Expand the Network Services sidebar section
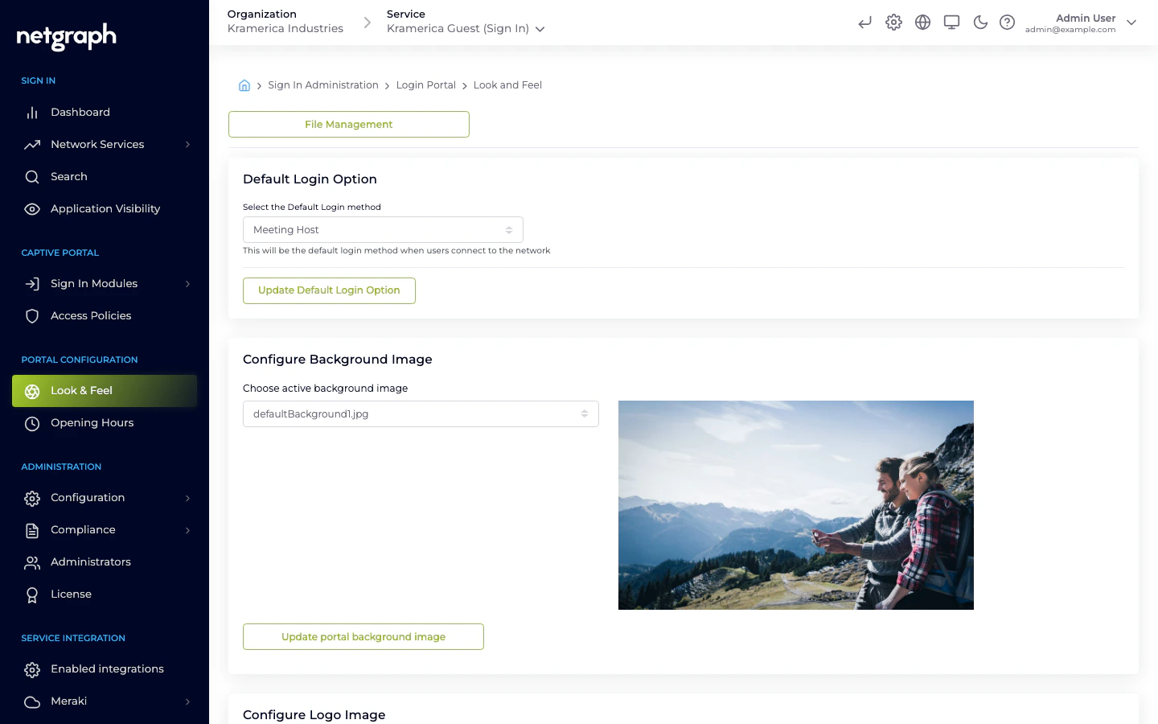This screenshot has height=724, width=1158. [96, 144]
